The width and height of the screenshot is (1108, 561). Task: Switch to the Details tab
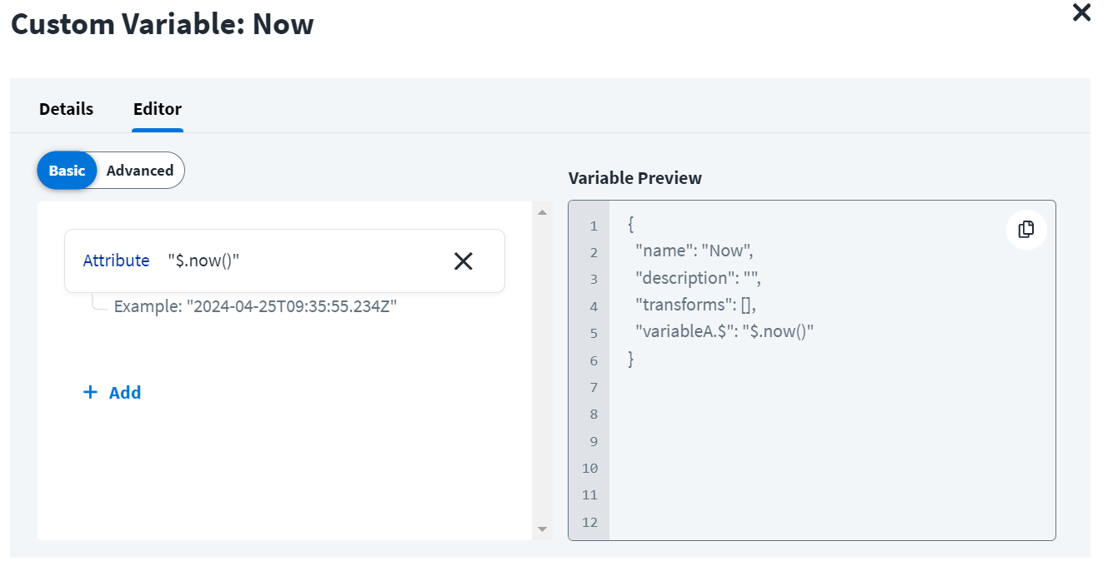pos(65,108)
